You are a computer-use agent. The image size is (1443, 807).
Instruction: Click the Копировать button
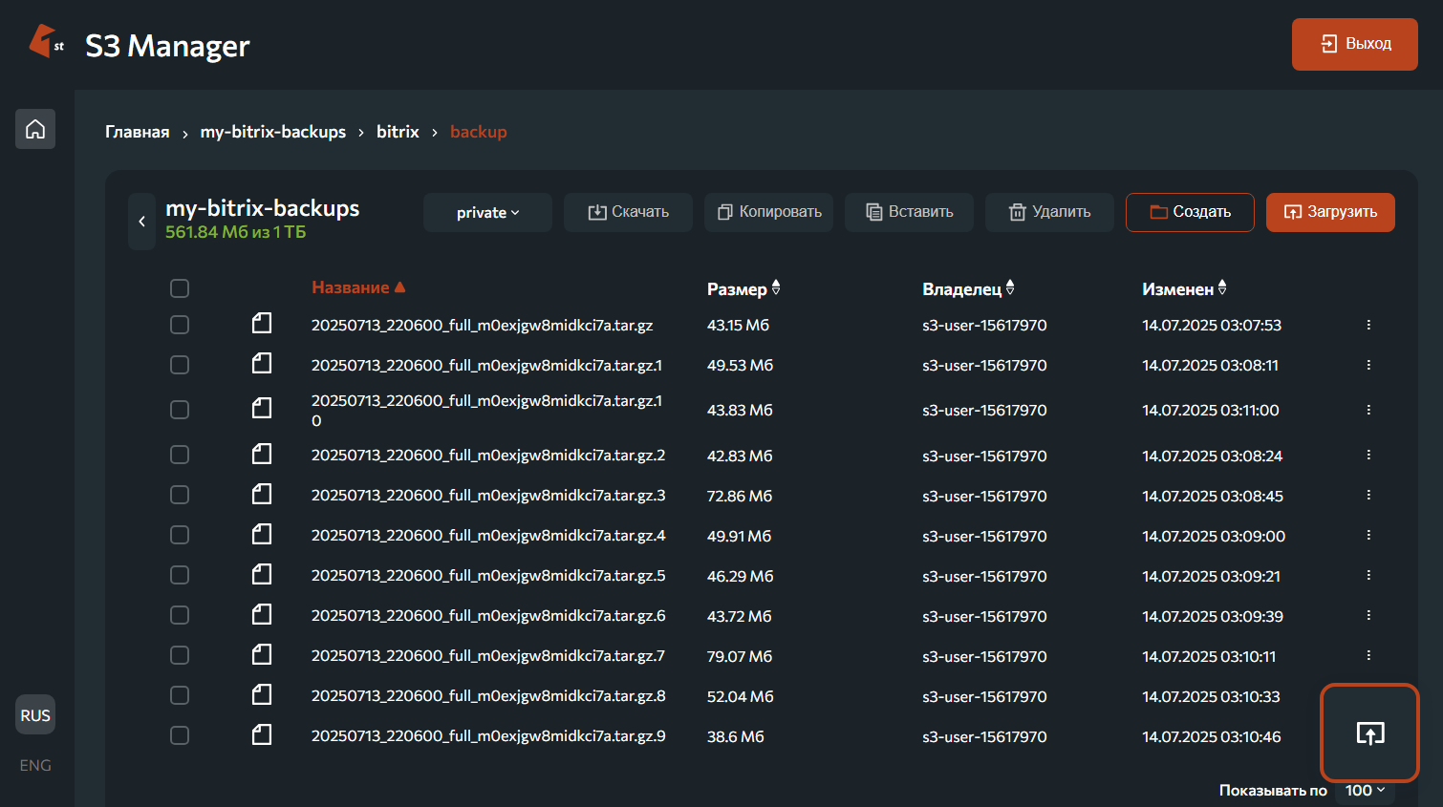click(x=768, y=212)
